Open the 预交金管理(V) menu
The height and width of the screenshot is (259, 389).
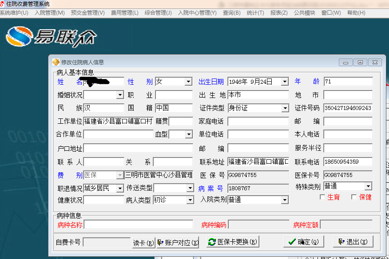88,13
